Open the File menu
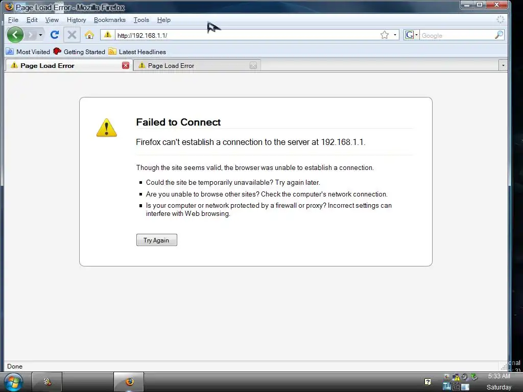The image size is (523, 392). (x=13, y=20)
